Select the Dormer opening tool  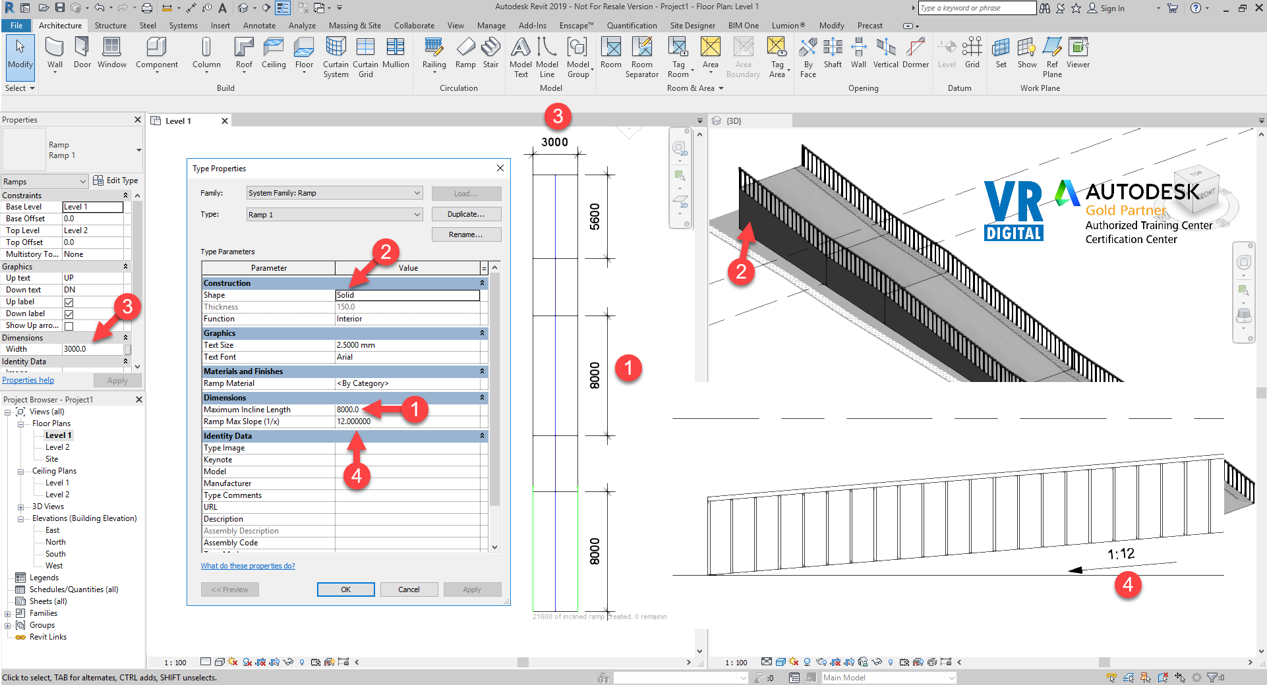(x=916, y=53)
